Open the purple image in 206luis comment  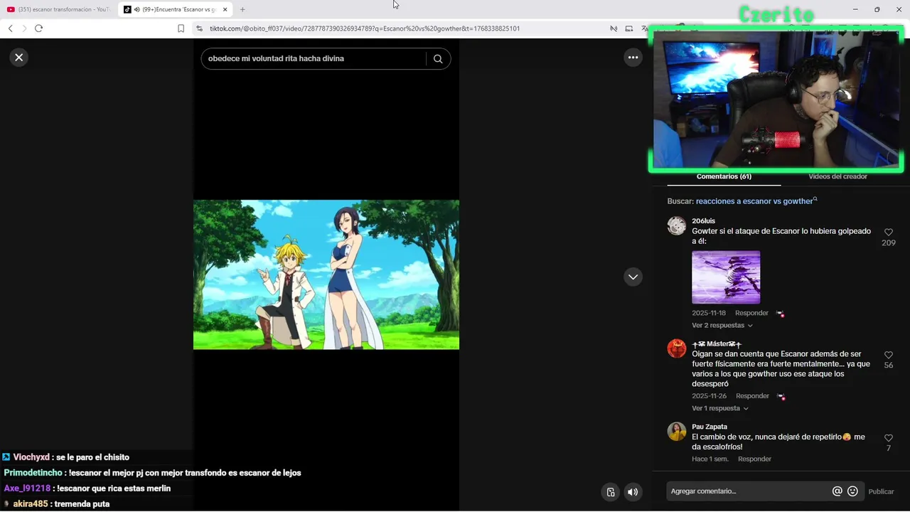[x=726, y=277]
